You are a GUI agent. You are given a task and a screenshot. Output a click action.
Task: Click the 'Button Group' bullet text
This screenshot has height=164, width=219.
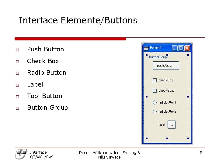click(47, 108)
